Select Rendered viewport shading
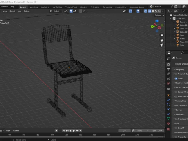Screen dimensions: 188x141 159,11
